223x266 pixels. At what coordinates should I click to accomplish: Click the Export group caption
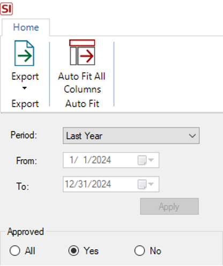click(25, 104)
